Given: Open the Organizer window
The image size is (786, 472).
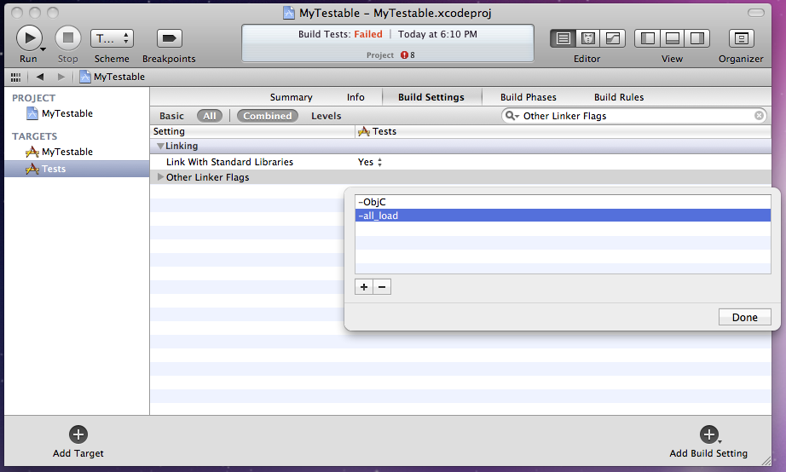Looking at the screenshot, I should (741, 38).
